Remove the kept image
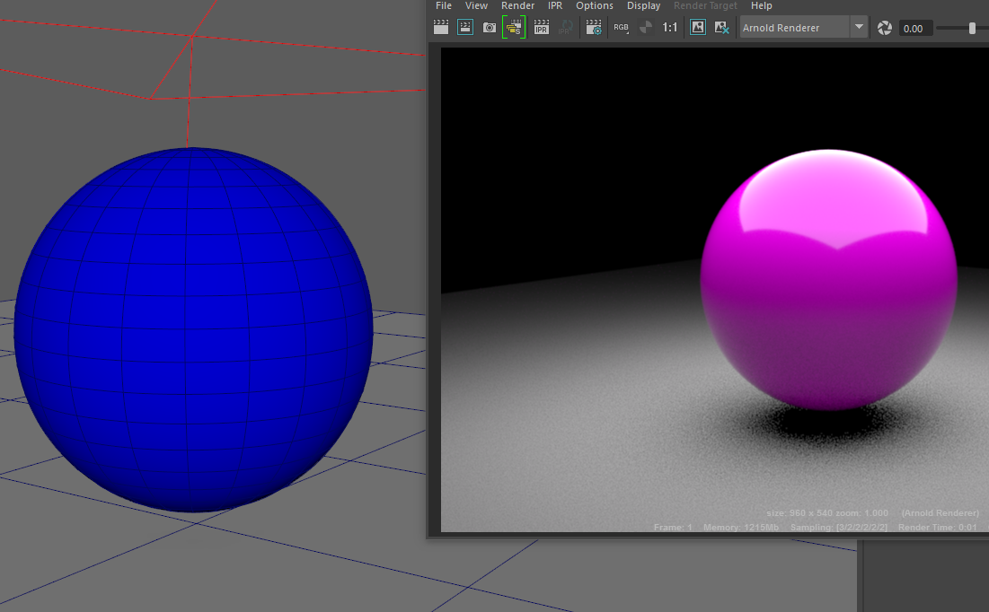 (722, 27)
